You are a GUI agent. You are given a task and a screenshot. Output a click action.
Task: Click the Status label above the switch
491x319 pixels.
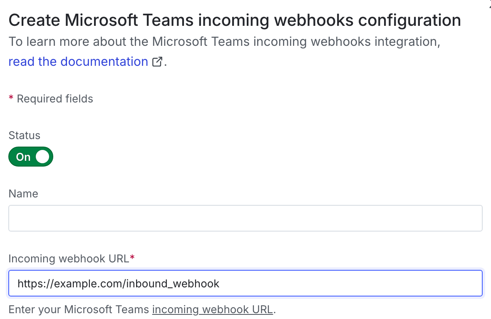coord(24,135)
